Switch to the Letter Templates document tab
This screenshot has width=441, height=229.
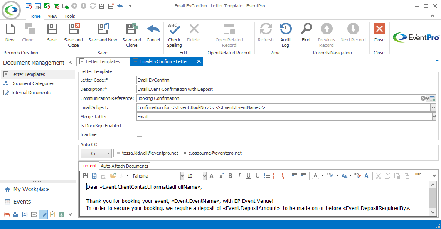coord(103,61)
